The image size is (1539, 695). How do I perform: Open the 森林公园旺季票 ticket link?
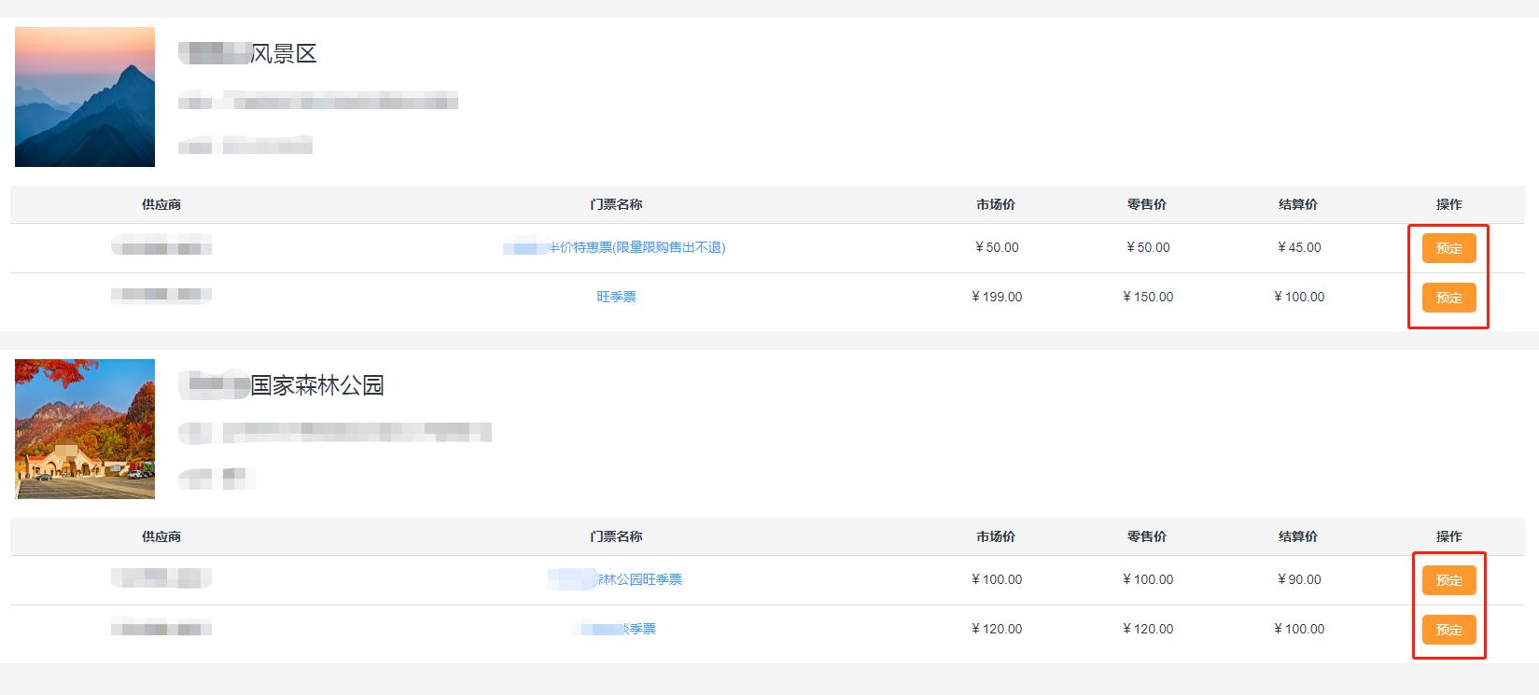point(615,579)
